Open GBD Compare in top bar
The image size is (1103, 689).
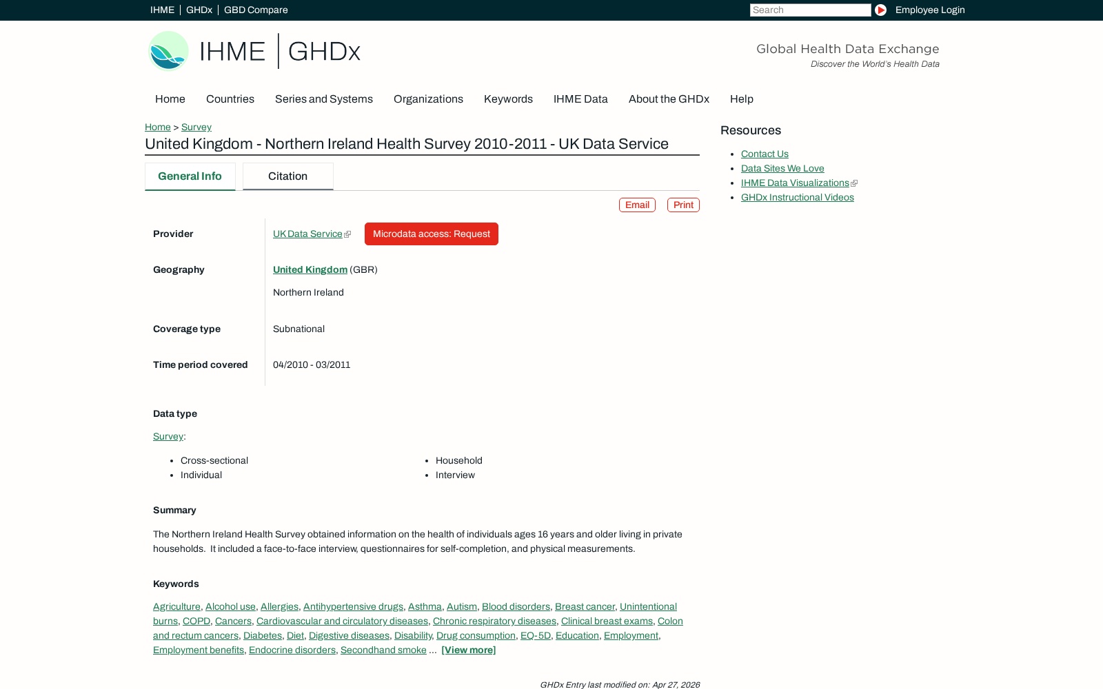click(x=256, y=10)
